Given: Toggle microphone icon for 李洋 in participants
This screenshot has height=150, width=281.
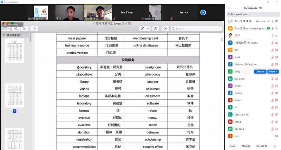Looking at the screenshot, I should click(x=272, y=35).
